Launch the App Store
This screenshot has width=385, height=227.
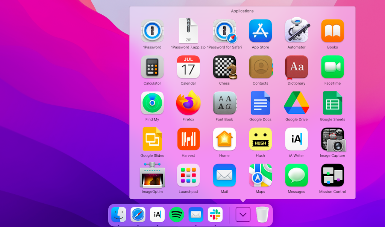260,32
